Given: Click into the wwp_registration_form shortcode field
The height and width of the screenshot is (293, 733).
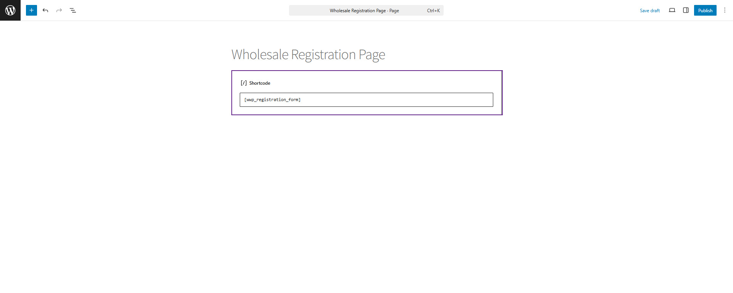Looking at the screenshot, I should pos(366,100).
